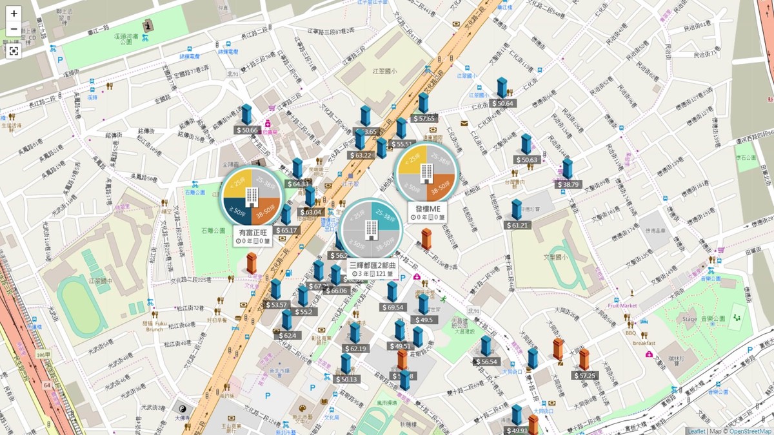Select the building marker priced $38.79
Image resolution: width=774 pixels, height=435 pixels.
click(567, 168)
